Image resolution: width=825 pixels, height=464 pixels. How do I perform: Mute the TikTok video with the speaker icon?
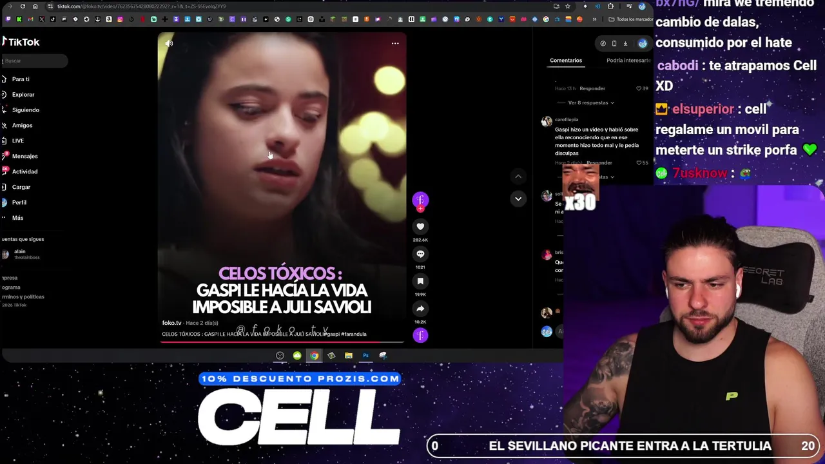[x=169, y=43]
